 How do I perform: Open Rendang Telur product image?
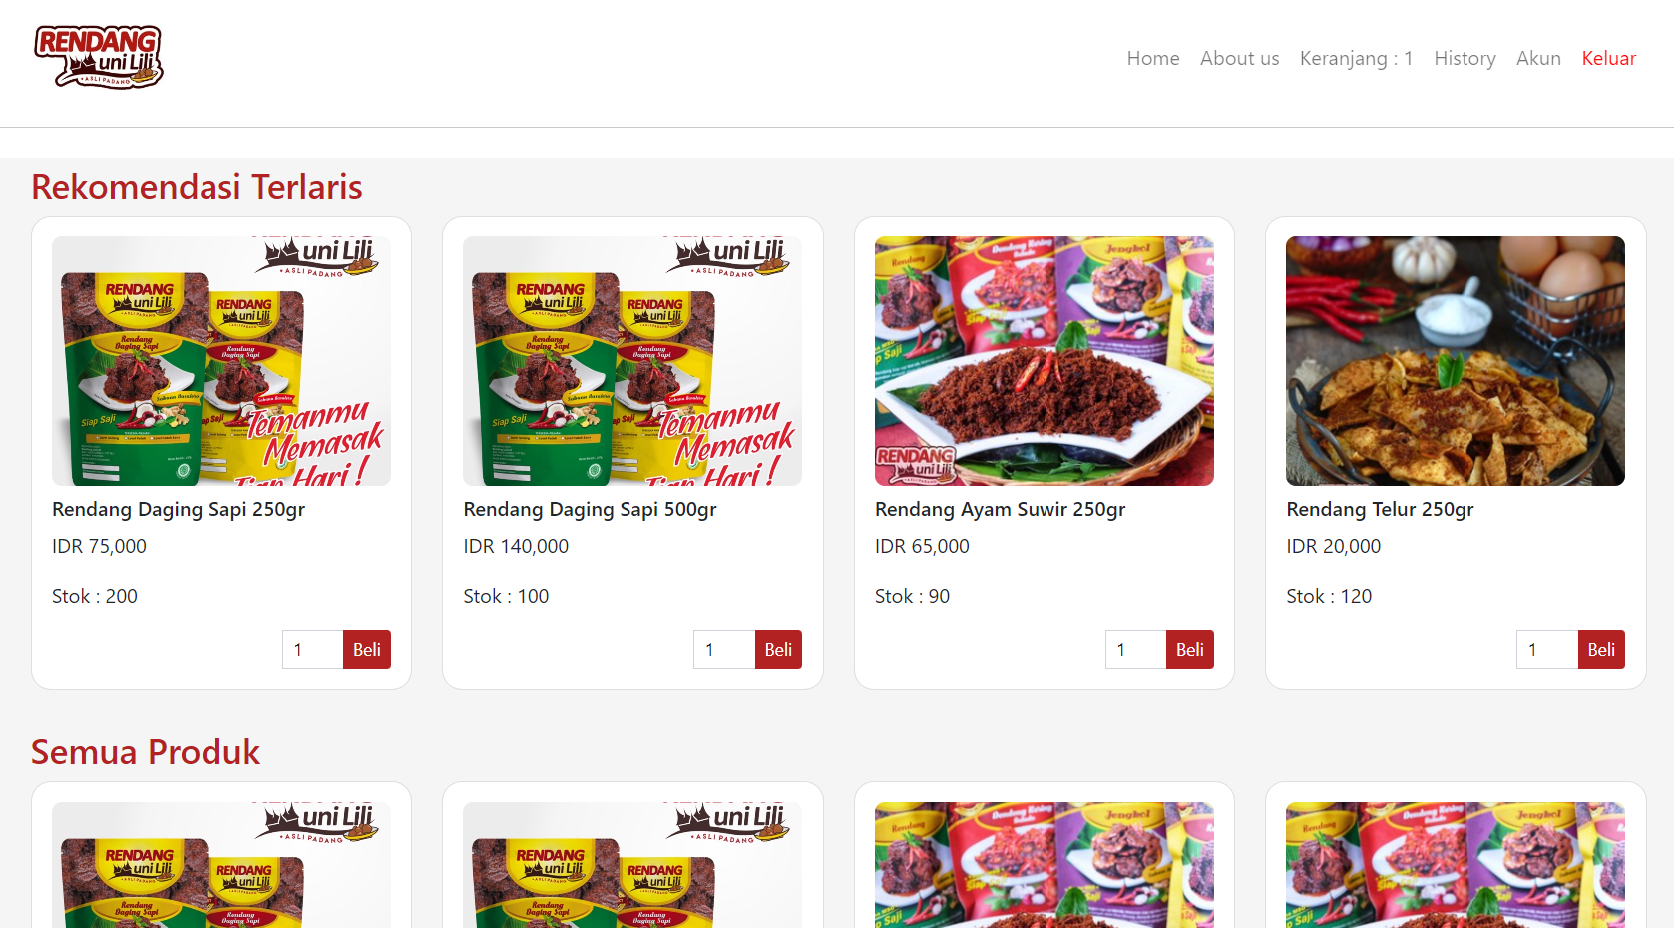pos(1456,361)
